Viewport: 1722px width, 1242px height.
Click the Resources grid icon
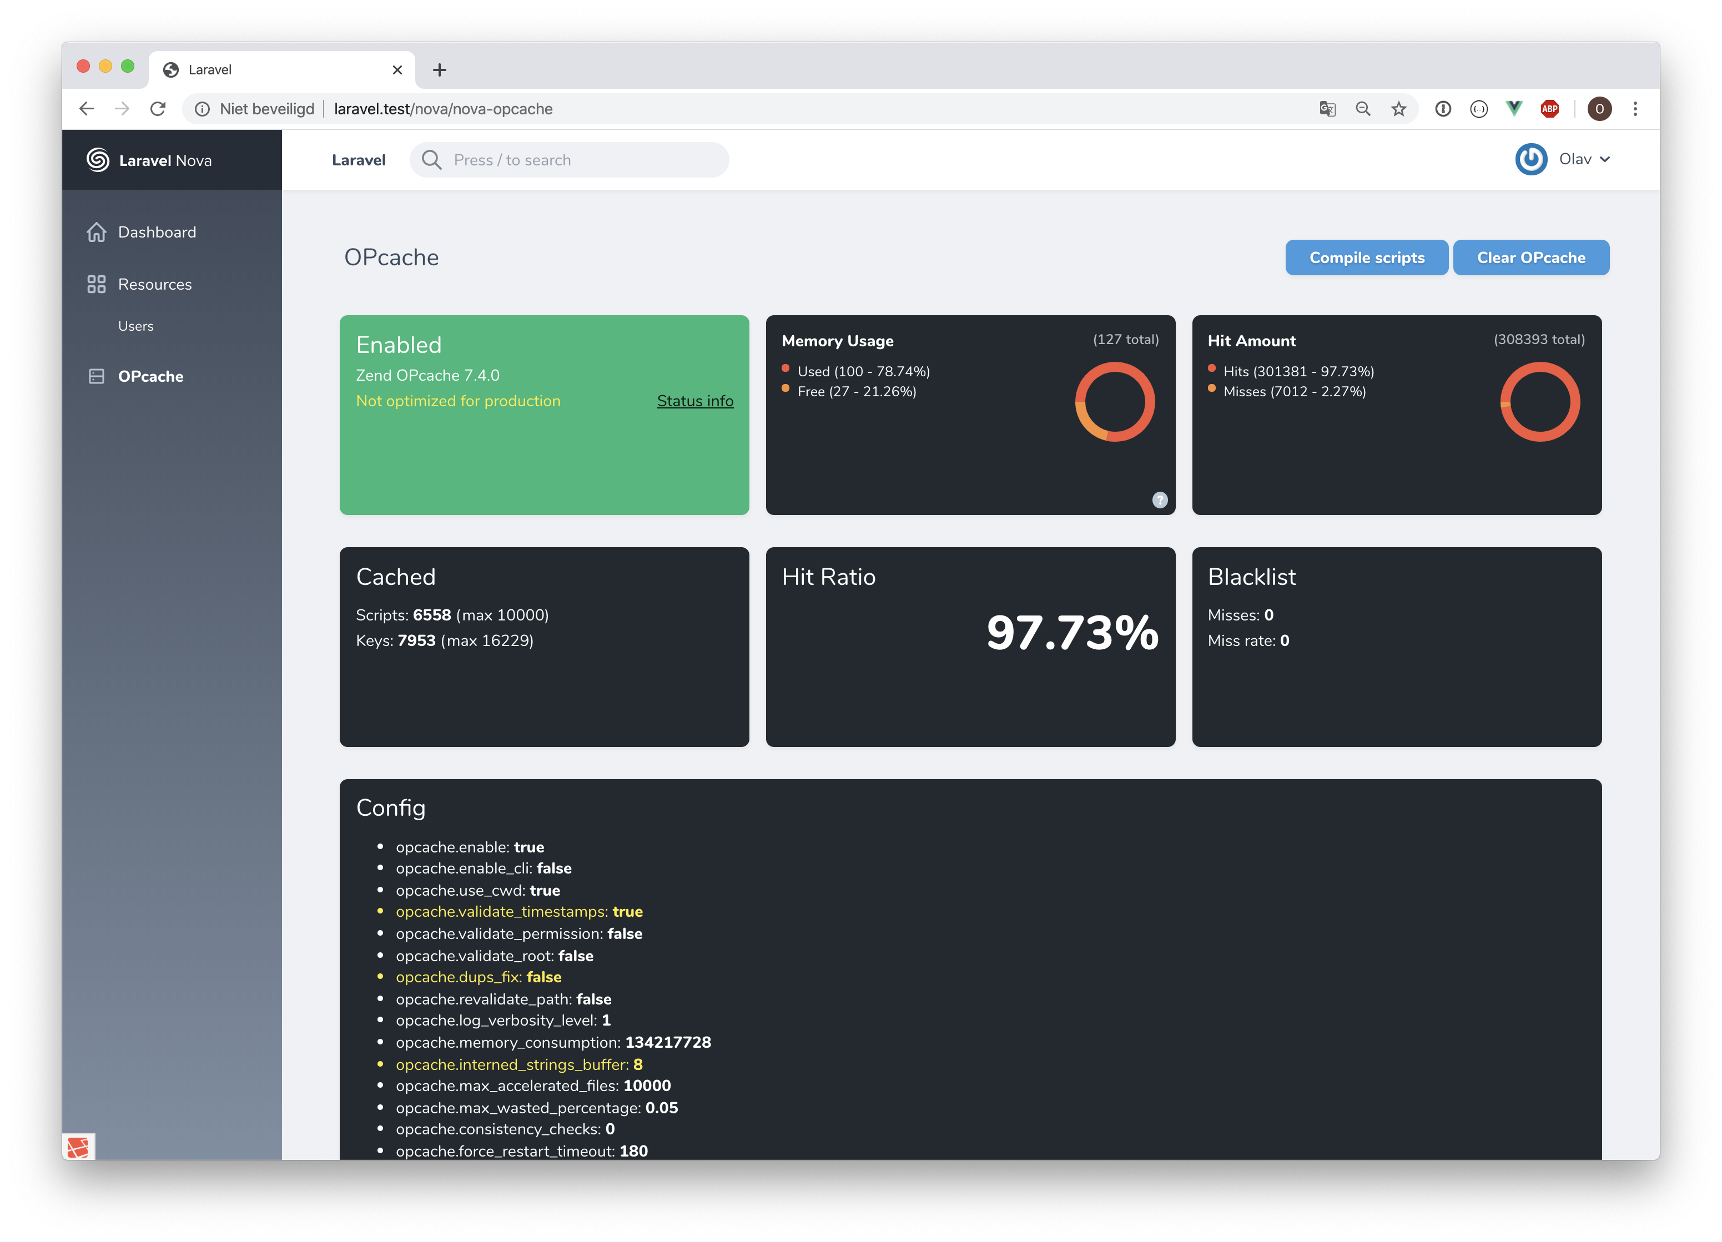(x=97, y=285)
